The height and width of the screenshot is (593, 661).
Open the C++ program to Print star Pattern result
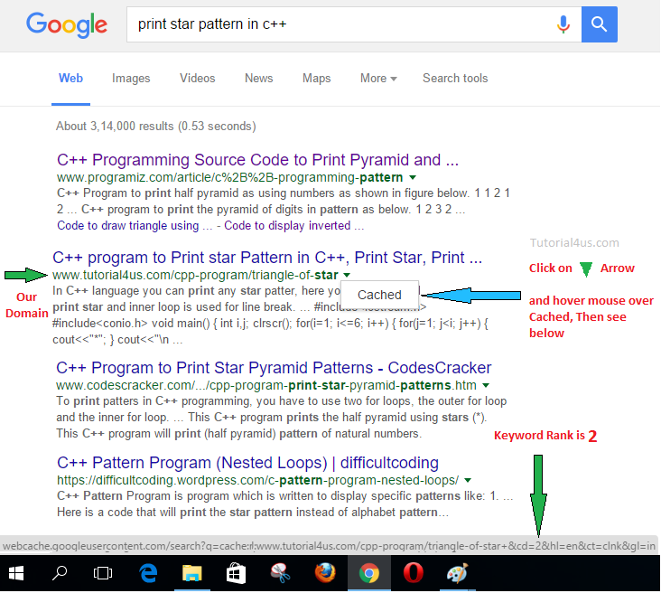pyautogui.click(x=267, y=258)
